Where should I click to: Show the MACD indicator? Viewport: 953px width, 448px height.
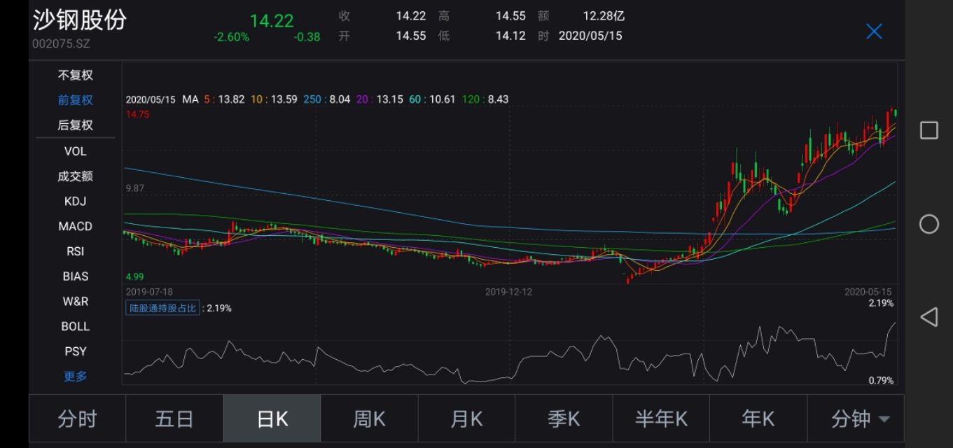(75, 226)
